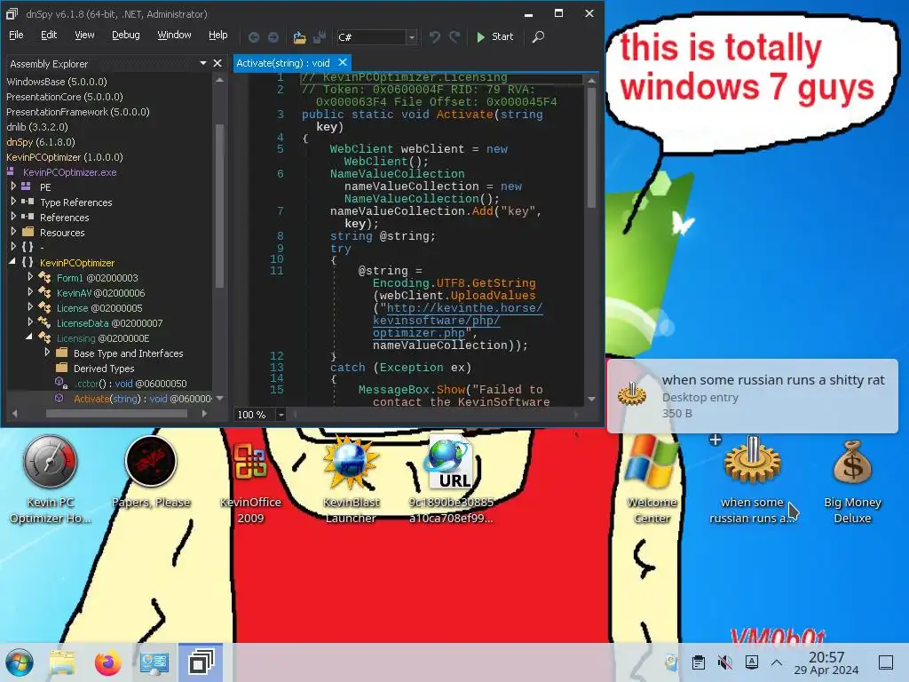Click the Welcome Center desktop icon
This screenshot has height=682, width=909.
[x=652, y=480]
